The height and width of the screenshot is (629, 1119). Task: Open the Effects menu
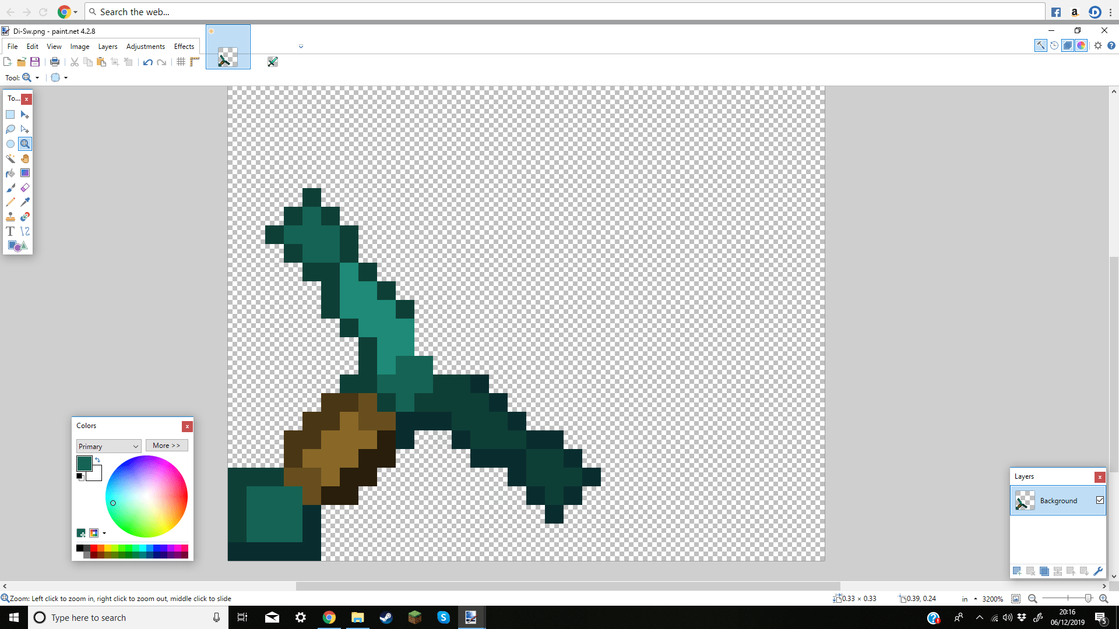coord(184,47)
